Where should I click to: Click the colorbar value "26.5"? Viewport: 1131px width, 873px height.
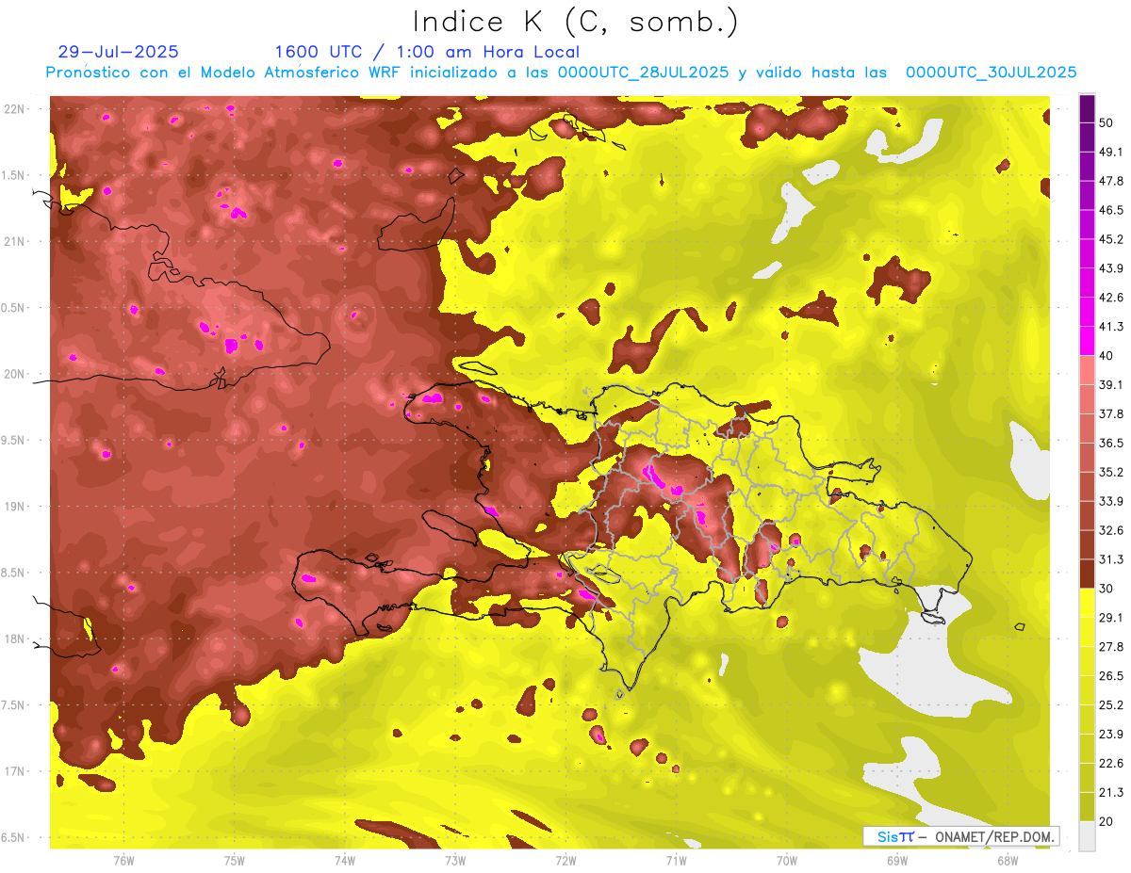(x=1111, y=676)
